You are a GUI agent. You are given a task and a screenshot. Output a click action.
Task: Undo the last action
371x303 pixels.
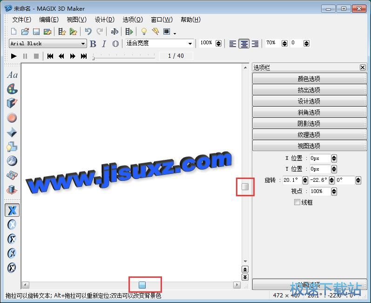88,31
